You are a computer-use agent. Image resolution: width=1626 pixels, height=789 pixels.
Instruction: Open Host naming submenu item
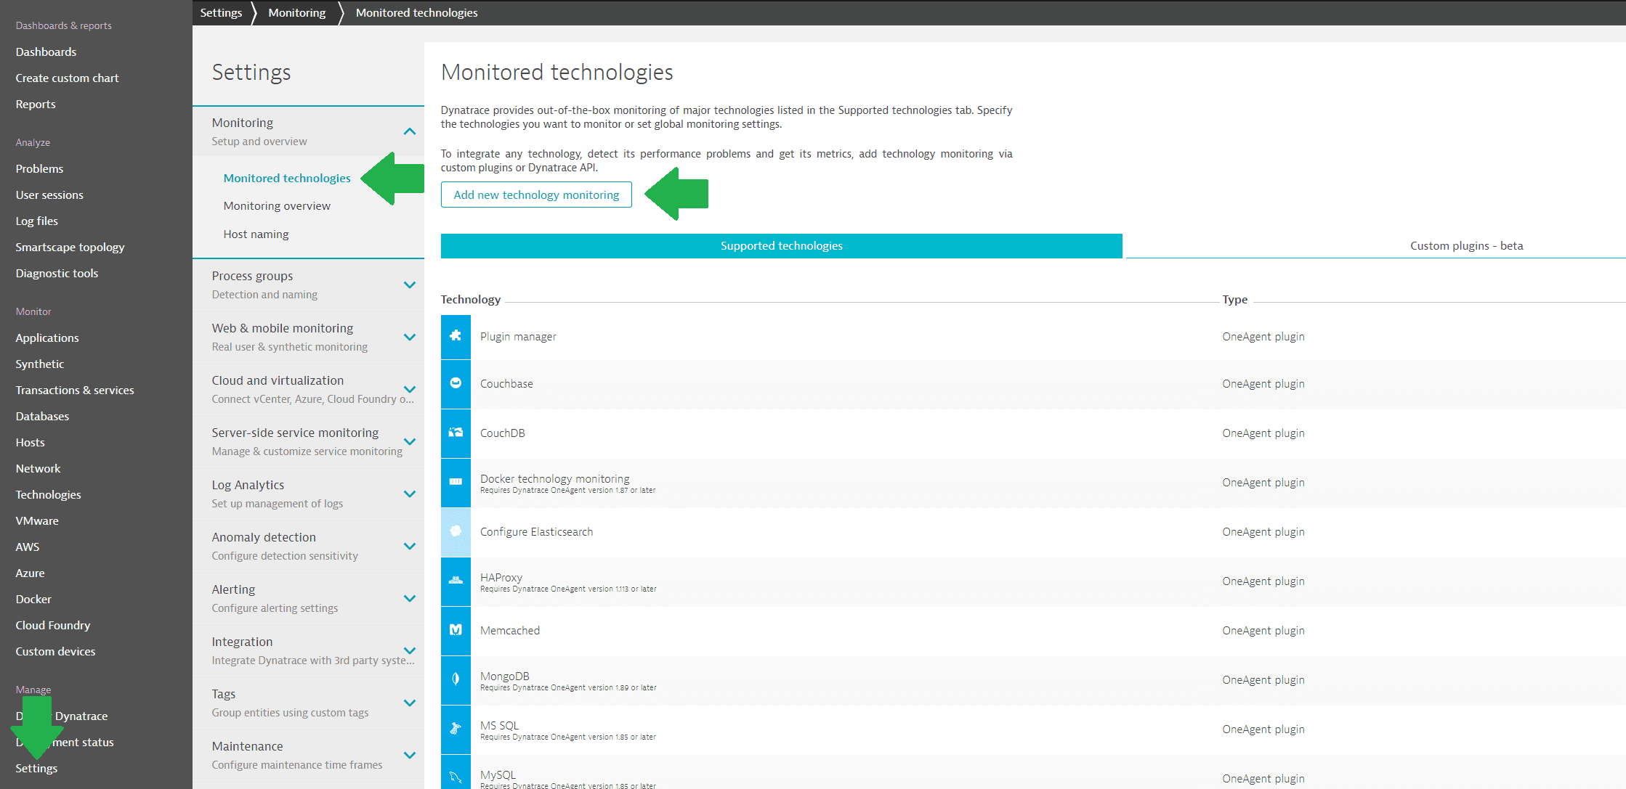click(256, 234)
